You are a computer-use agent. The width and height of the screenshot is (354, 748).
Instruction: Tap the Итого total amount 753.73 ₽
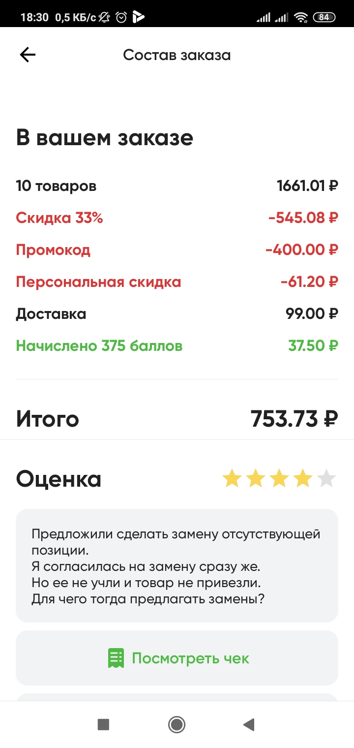click(294, 419)
